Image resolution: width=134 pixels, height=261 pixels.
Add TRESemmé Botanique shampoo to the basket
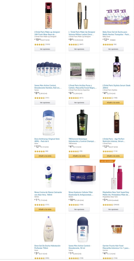click(x=79, y=156)
